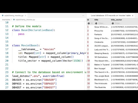Viewport: 138px width, 103px height.
Task: Select the 'The Boatniks' title cell
Action: click(x=100, y=87)
